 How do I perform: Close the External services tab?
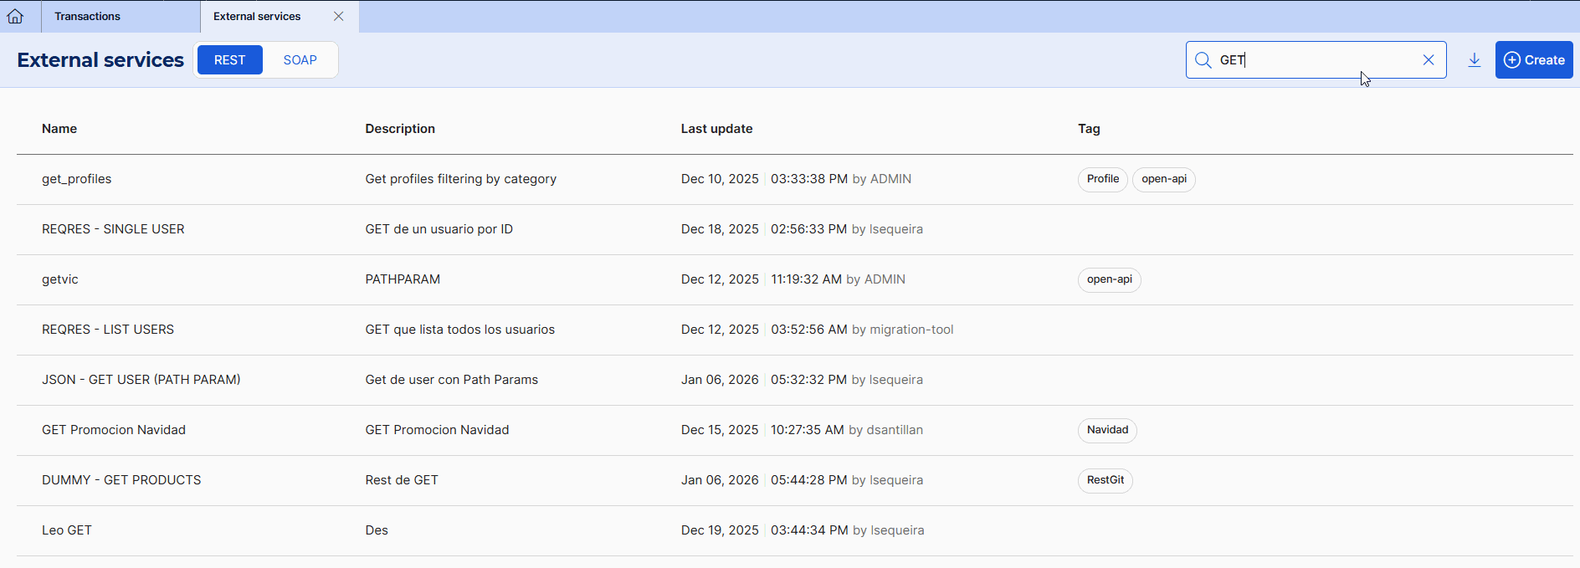pos(338,16)
